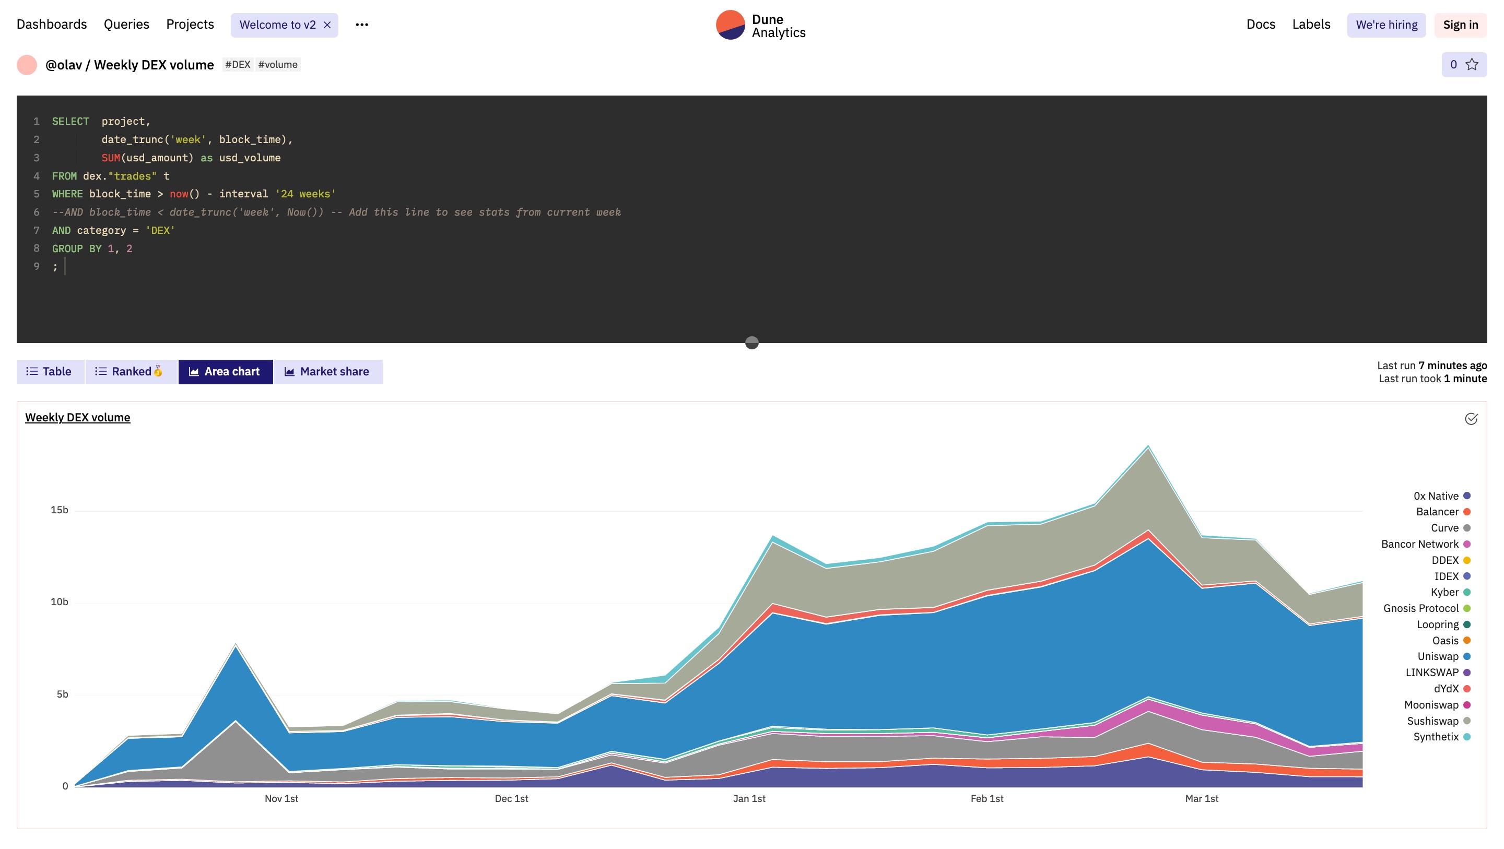The image size is (1504, 849).
Task: Toggle DDEX series in legend
Action: pyautogui.click(x=1450, y=561)
